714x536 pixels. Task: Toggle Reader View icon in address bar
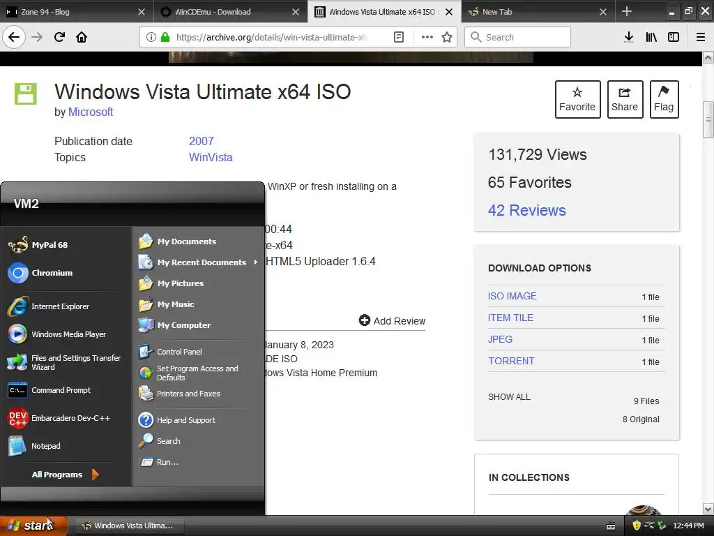point(399,37)
